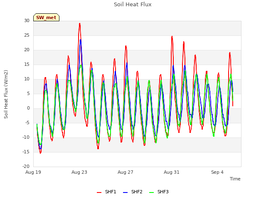Click the SW_met label box
The height and width of the screenshot is (200, 266).
tap(46, 17)
